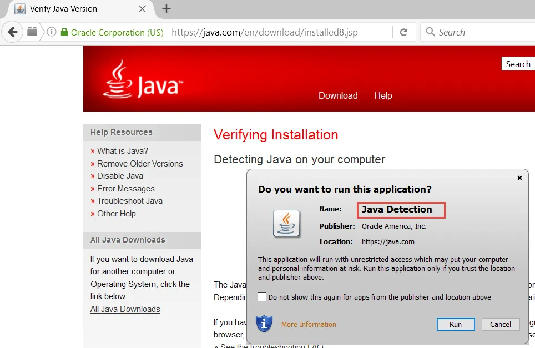Check Do not show this again checkbox
Image resolution: width=535 pixels, height=348 pixels.
[262, 297]
